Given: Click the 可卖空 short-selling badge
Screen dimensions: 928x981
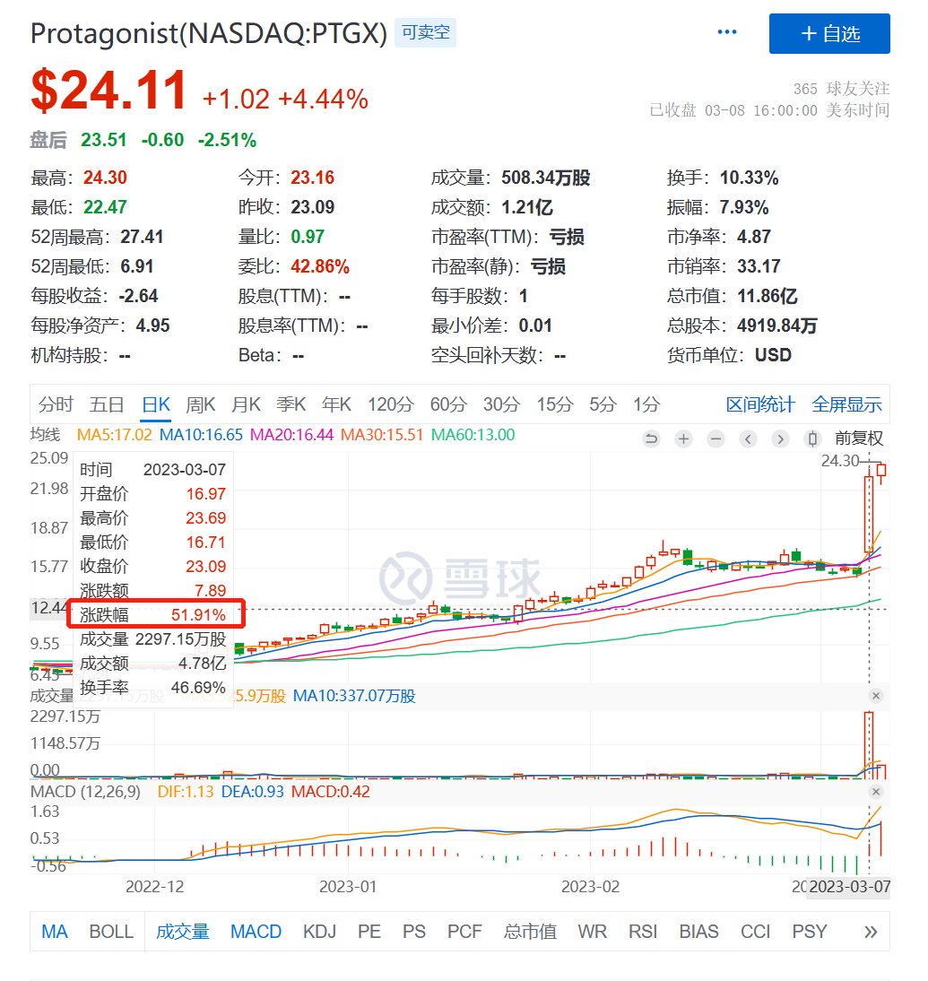Looking at the screenshot, I should (426, 32).
